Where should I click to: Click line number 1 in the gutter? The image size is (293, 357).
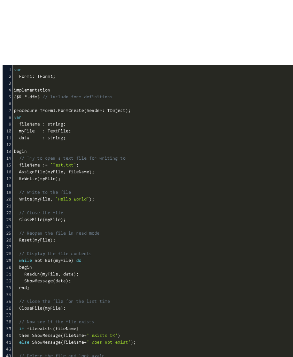coord(10,70)
